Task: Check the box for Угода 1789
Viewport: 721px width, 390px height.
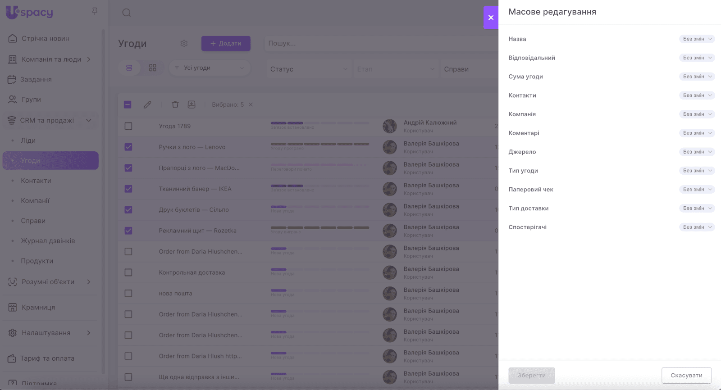Action: tap(128, 126)
